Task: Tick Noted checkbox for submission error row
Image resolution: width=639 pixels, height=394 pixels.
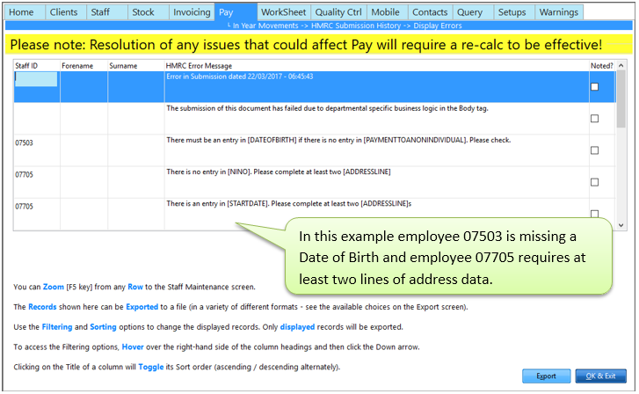Action: tap(595, 86)
